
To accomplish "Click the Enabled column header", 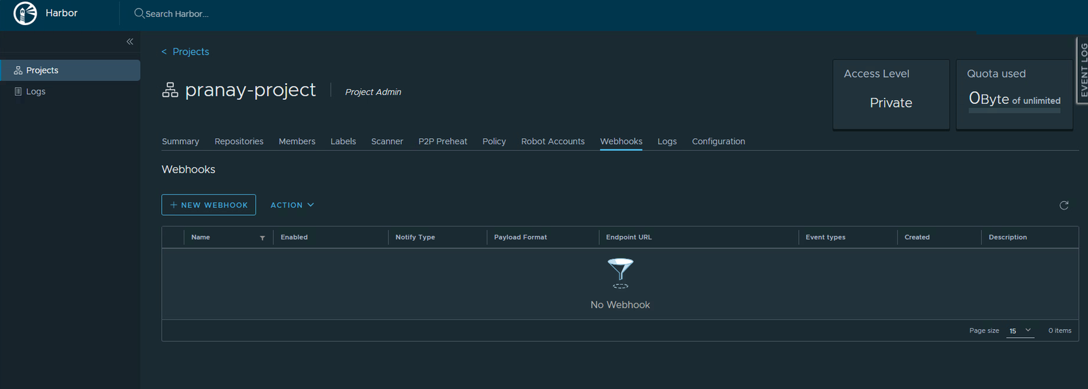I will [294, 237].
